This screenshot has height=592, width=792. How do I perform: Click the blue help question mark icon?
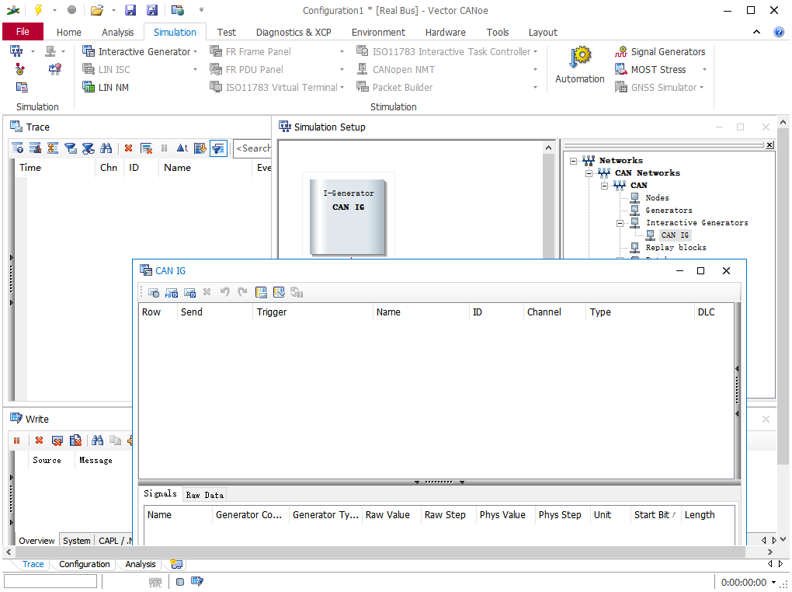pyautogui.click(x=779, y=32)
